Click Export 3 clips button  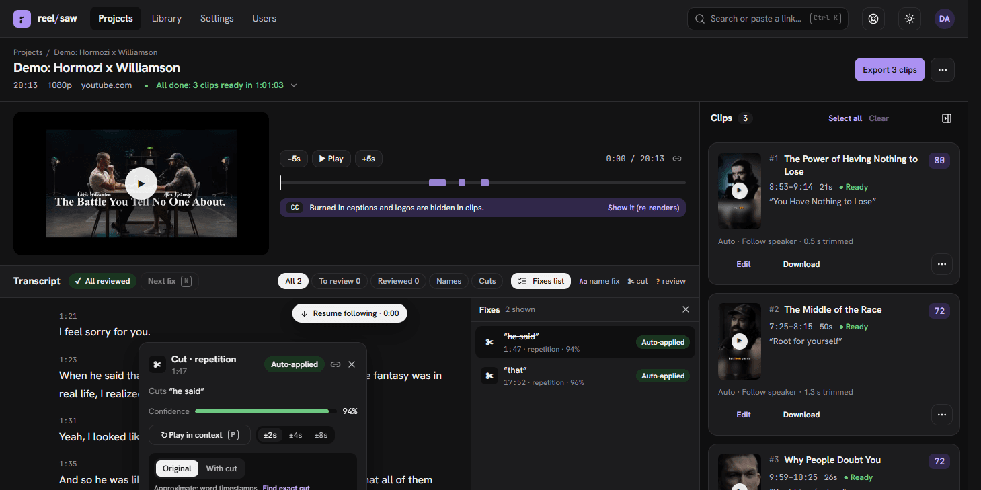(890, 70)
